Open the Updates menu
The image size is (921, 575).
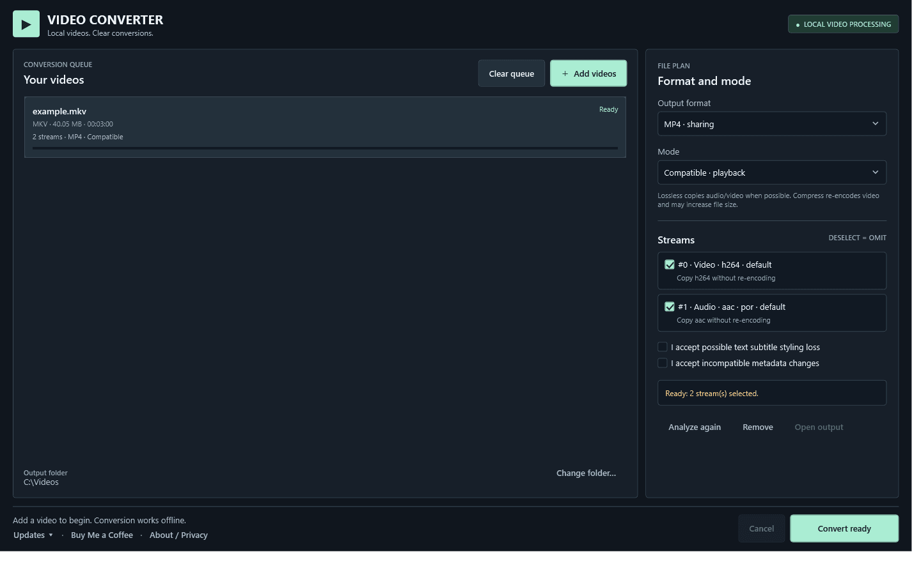33,535
